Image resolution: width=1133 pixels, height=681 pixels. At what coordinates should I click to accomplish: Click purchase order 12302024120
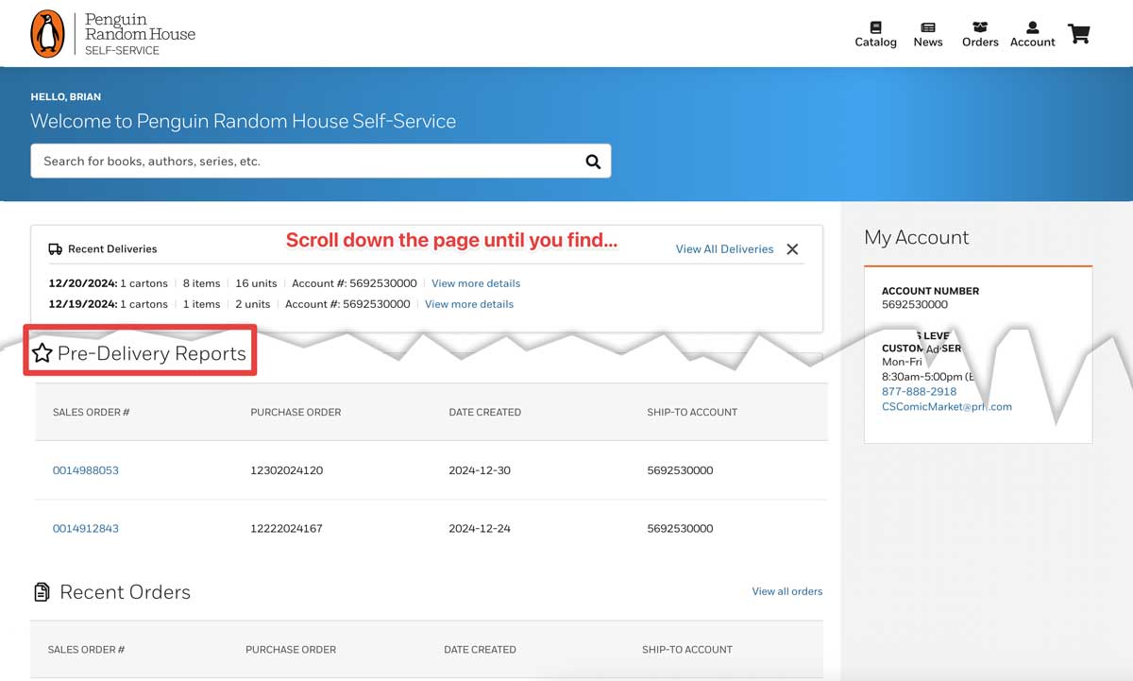pyautogui.click(x=287, y=470)
